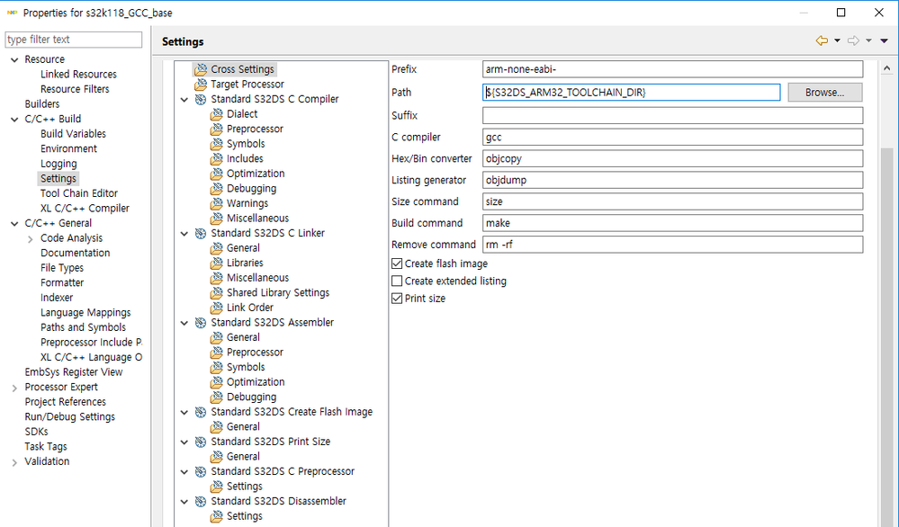Viewport: 899px width, 527px height.
Task: Click the compiler Debugging option icon
Action: point(217,189)
